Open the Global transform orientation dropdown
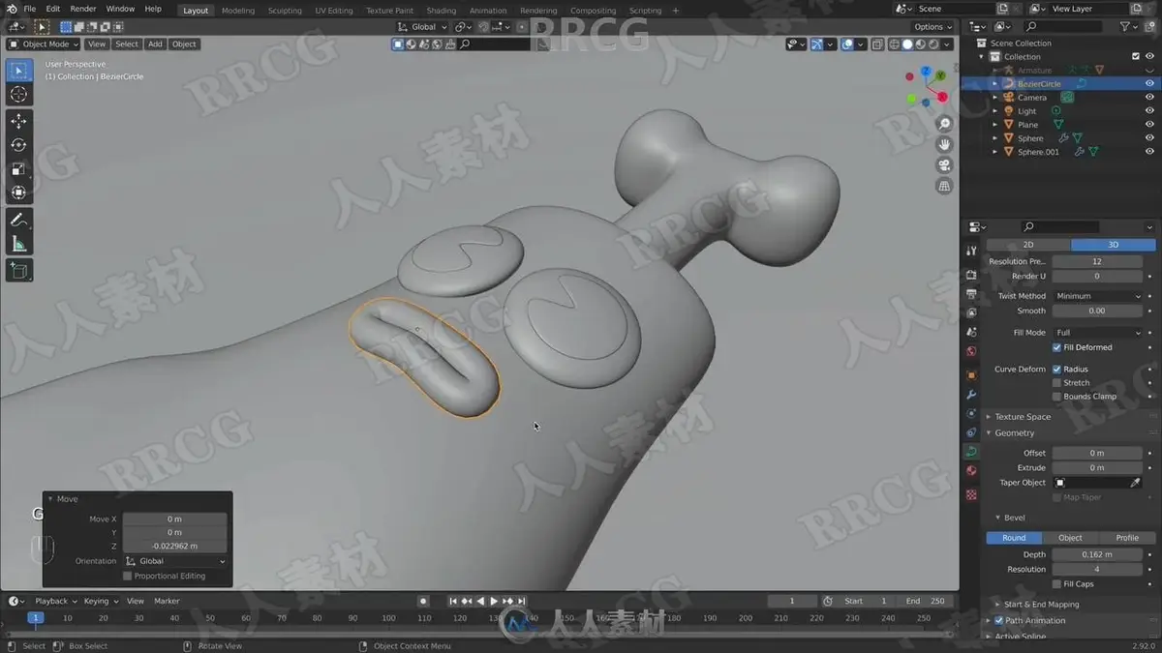 click(x=423, y=27)
